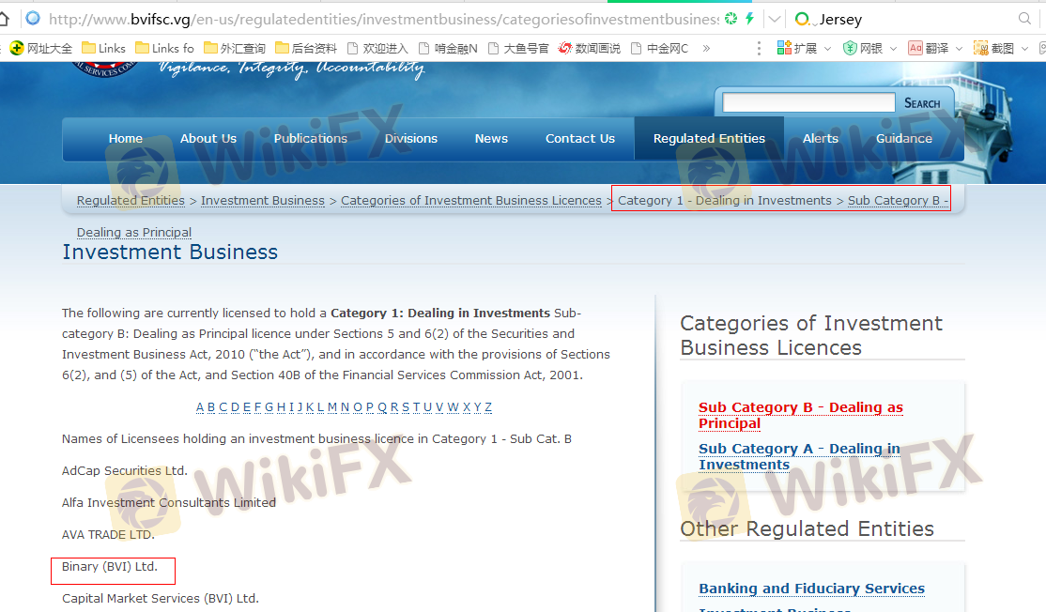The width and height of the screenshot is (1046, 612).
Task: Open the Links fo bookmark folder
Action: coord(164,48)
